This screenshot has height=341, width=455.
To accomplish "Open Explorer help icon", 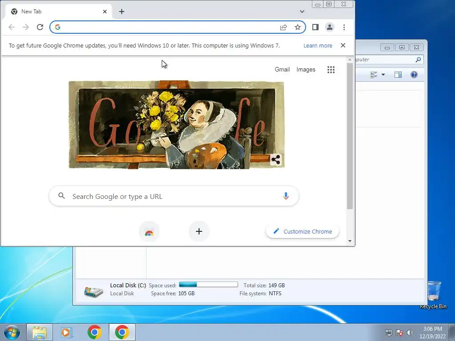I will (x=414, y=75).
